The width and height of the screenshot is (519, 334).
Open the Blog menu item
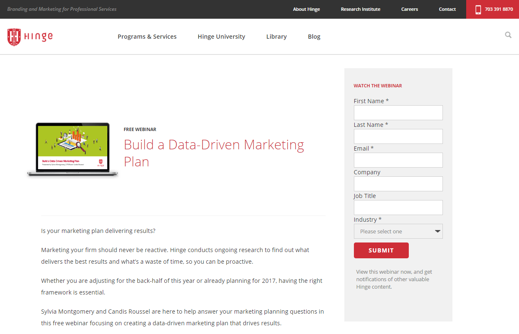(314, 37)
